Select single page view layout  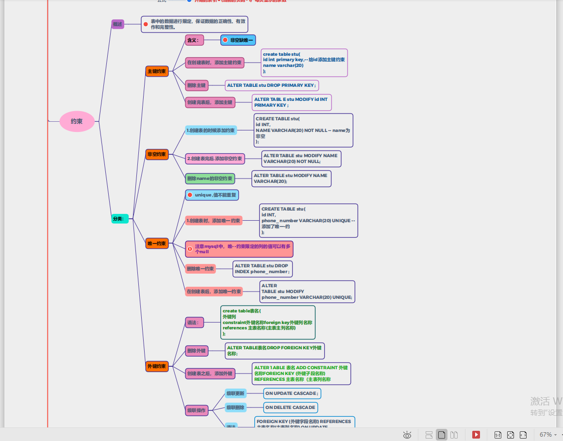click(x=442, y=435)
